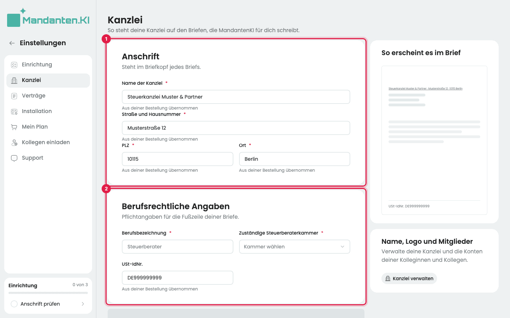Viewport: 510px width, 318px height.
Task: Focus the Berufsbezeichnung input field
Action: (177, 247)
